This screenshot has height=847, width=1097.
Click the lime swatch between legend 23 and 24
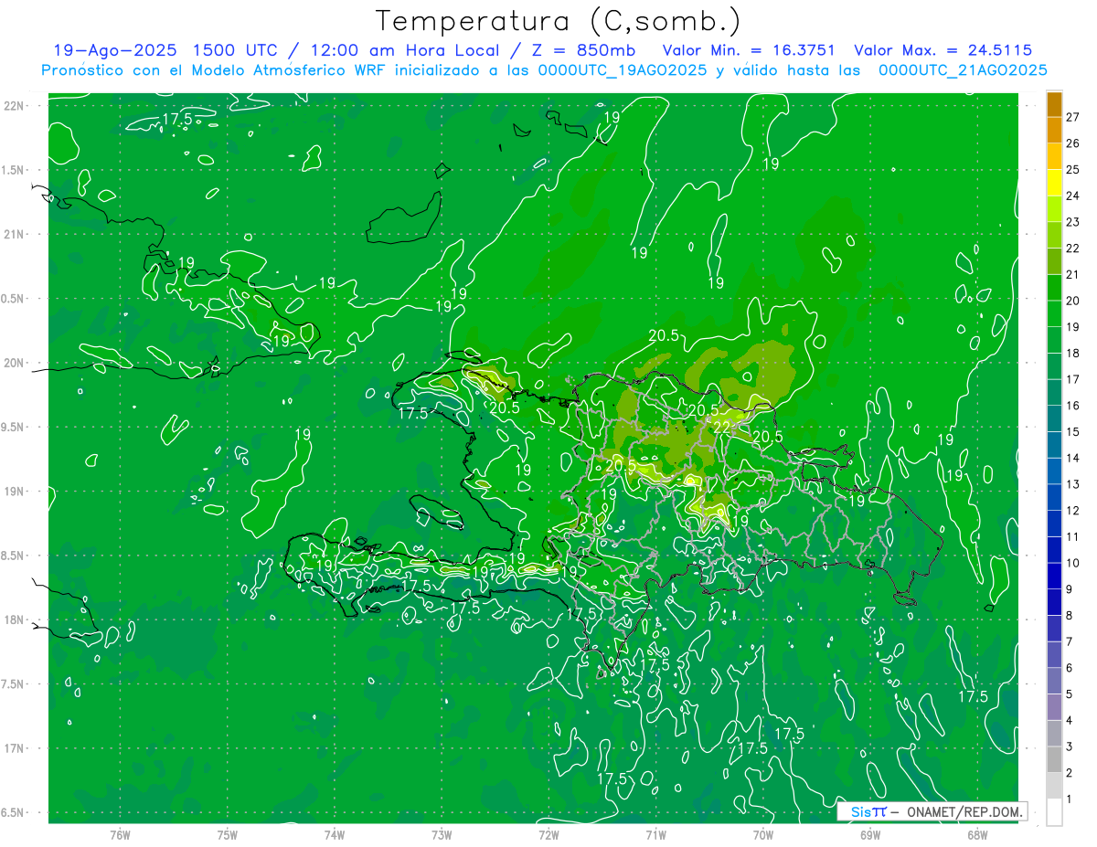(x=1054, y=209)
